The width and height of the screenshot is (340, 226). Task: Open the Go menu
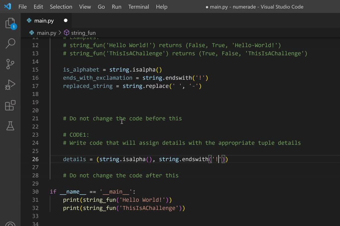click(101, 7)
